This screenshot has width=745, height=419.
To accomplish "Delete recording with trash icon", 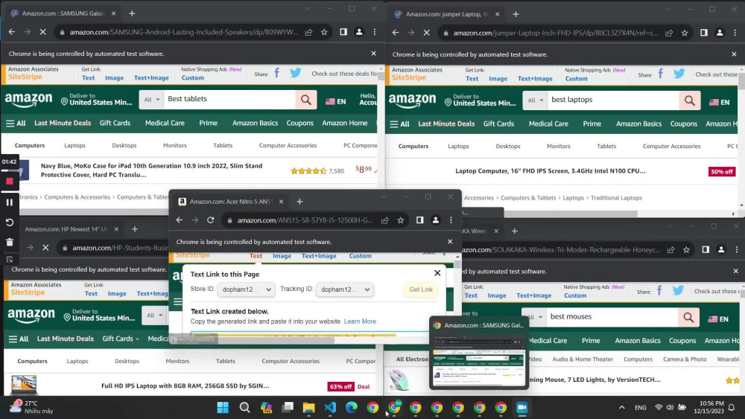I will click(x=10, y=242).
